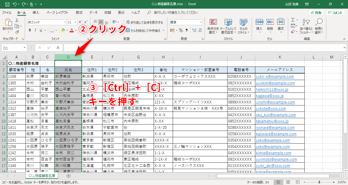Click the Redo arrow in the title bar
This screenshot has width=348, height=185.
pos(23,4)
